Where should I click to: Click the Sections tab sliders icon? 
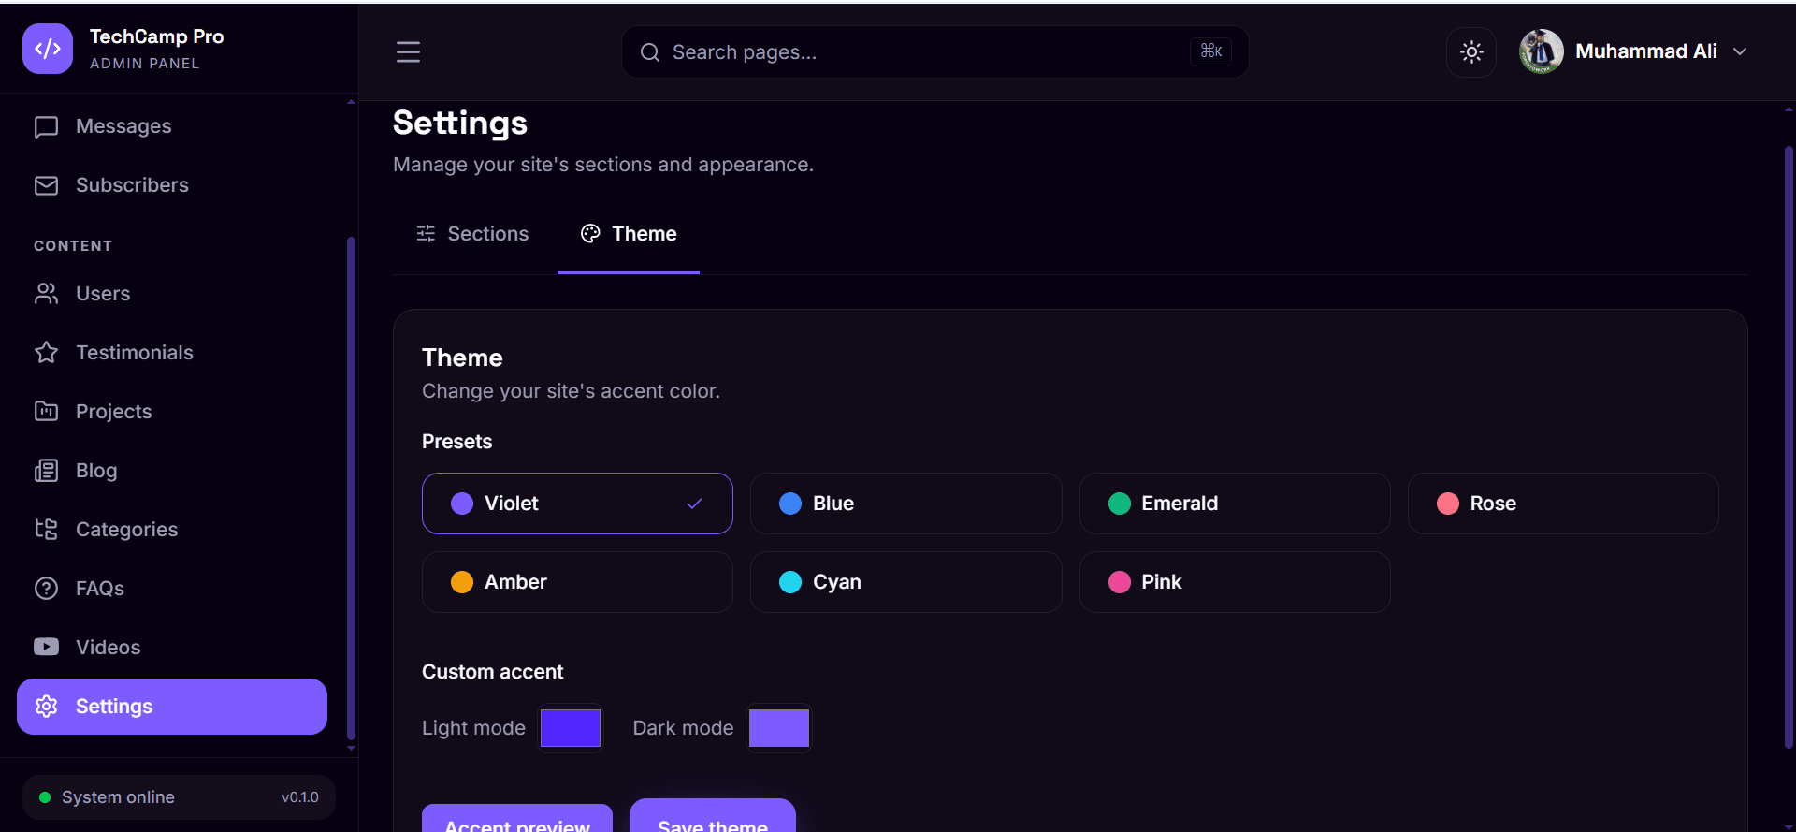tap(426, 234)
